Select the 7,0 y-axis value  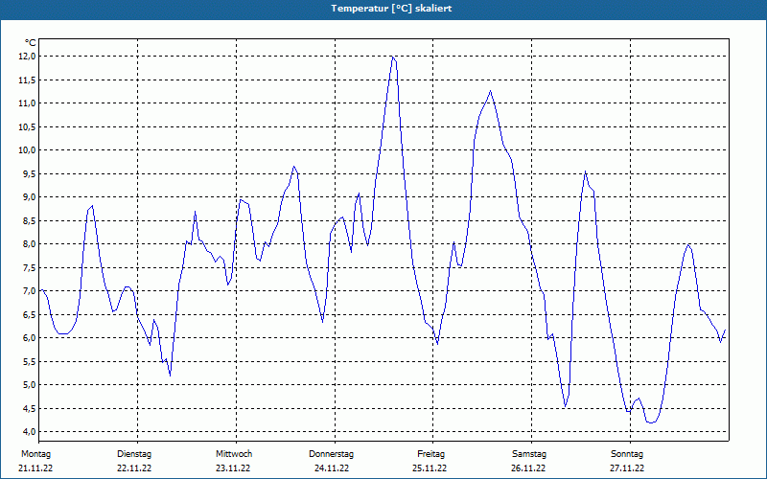click(30, 291)
